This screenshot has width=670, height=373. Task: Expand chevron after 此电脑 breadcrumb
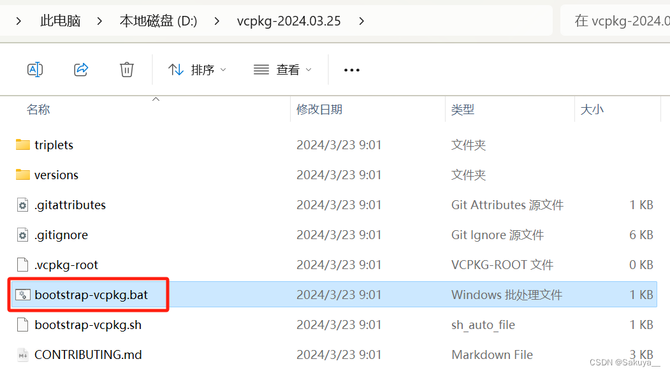click(x=99, y=20)
